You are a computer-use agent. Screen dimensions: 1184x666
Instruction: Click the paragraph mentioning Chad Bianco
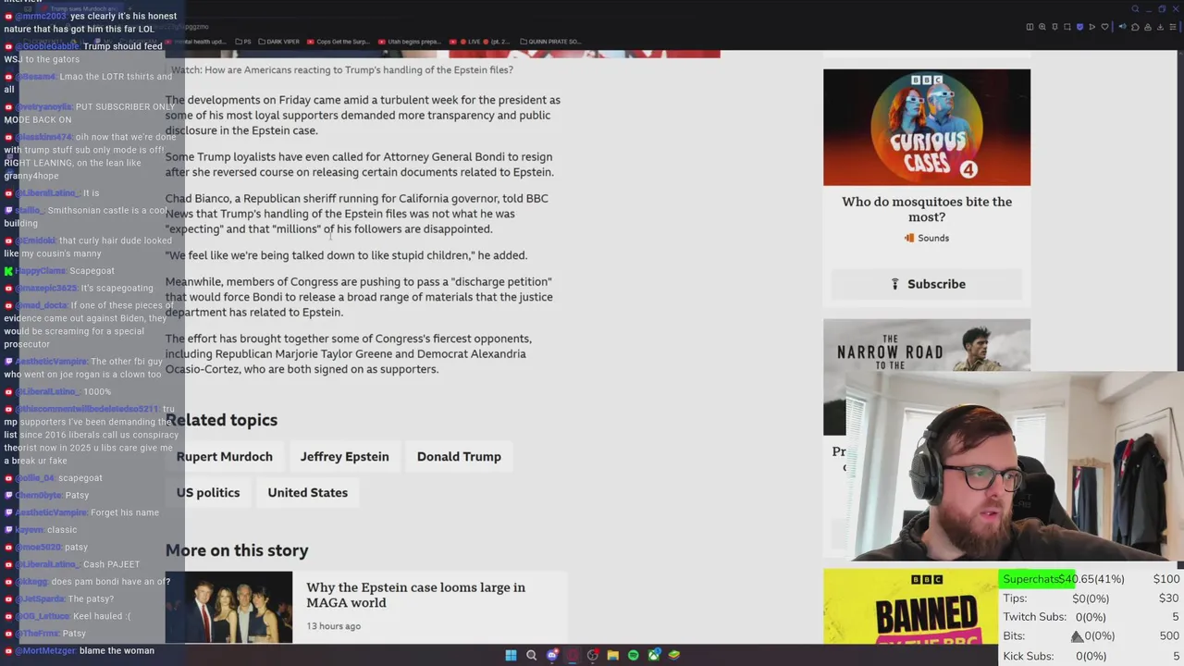pos(357,214)
